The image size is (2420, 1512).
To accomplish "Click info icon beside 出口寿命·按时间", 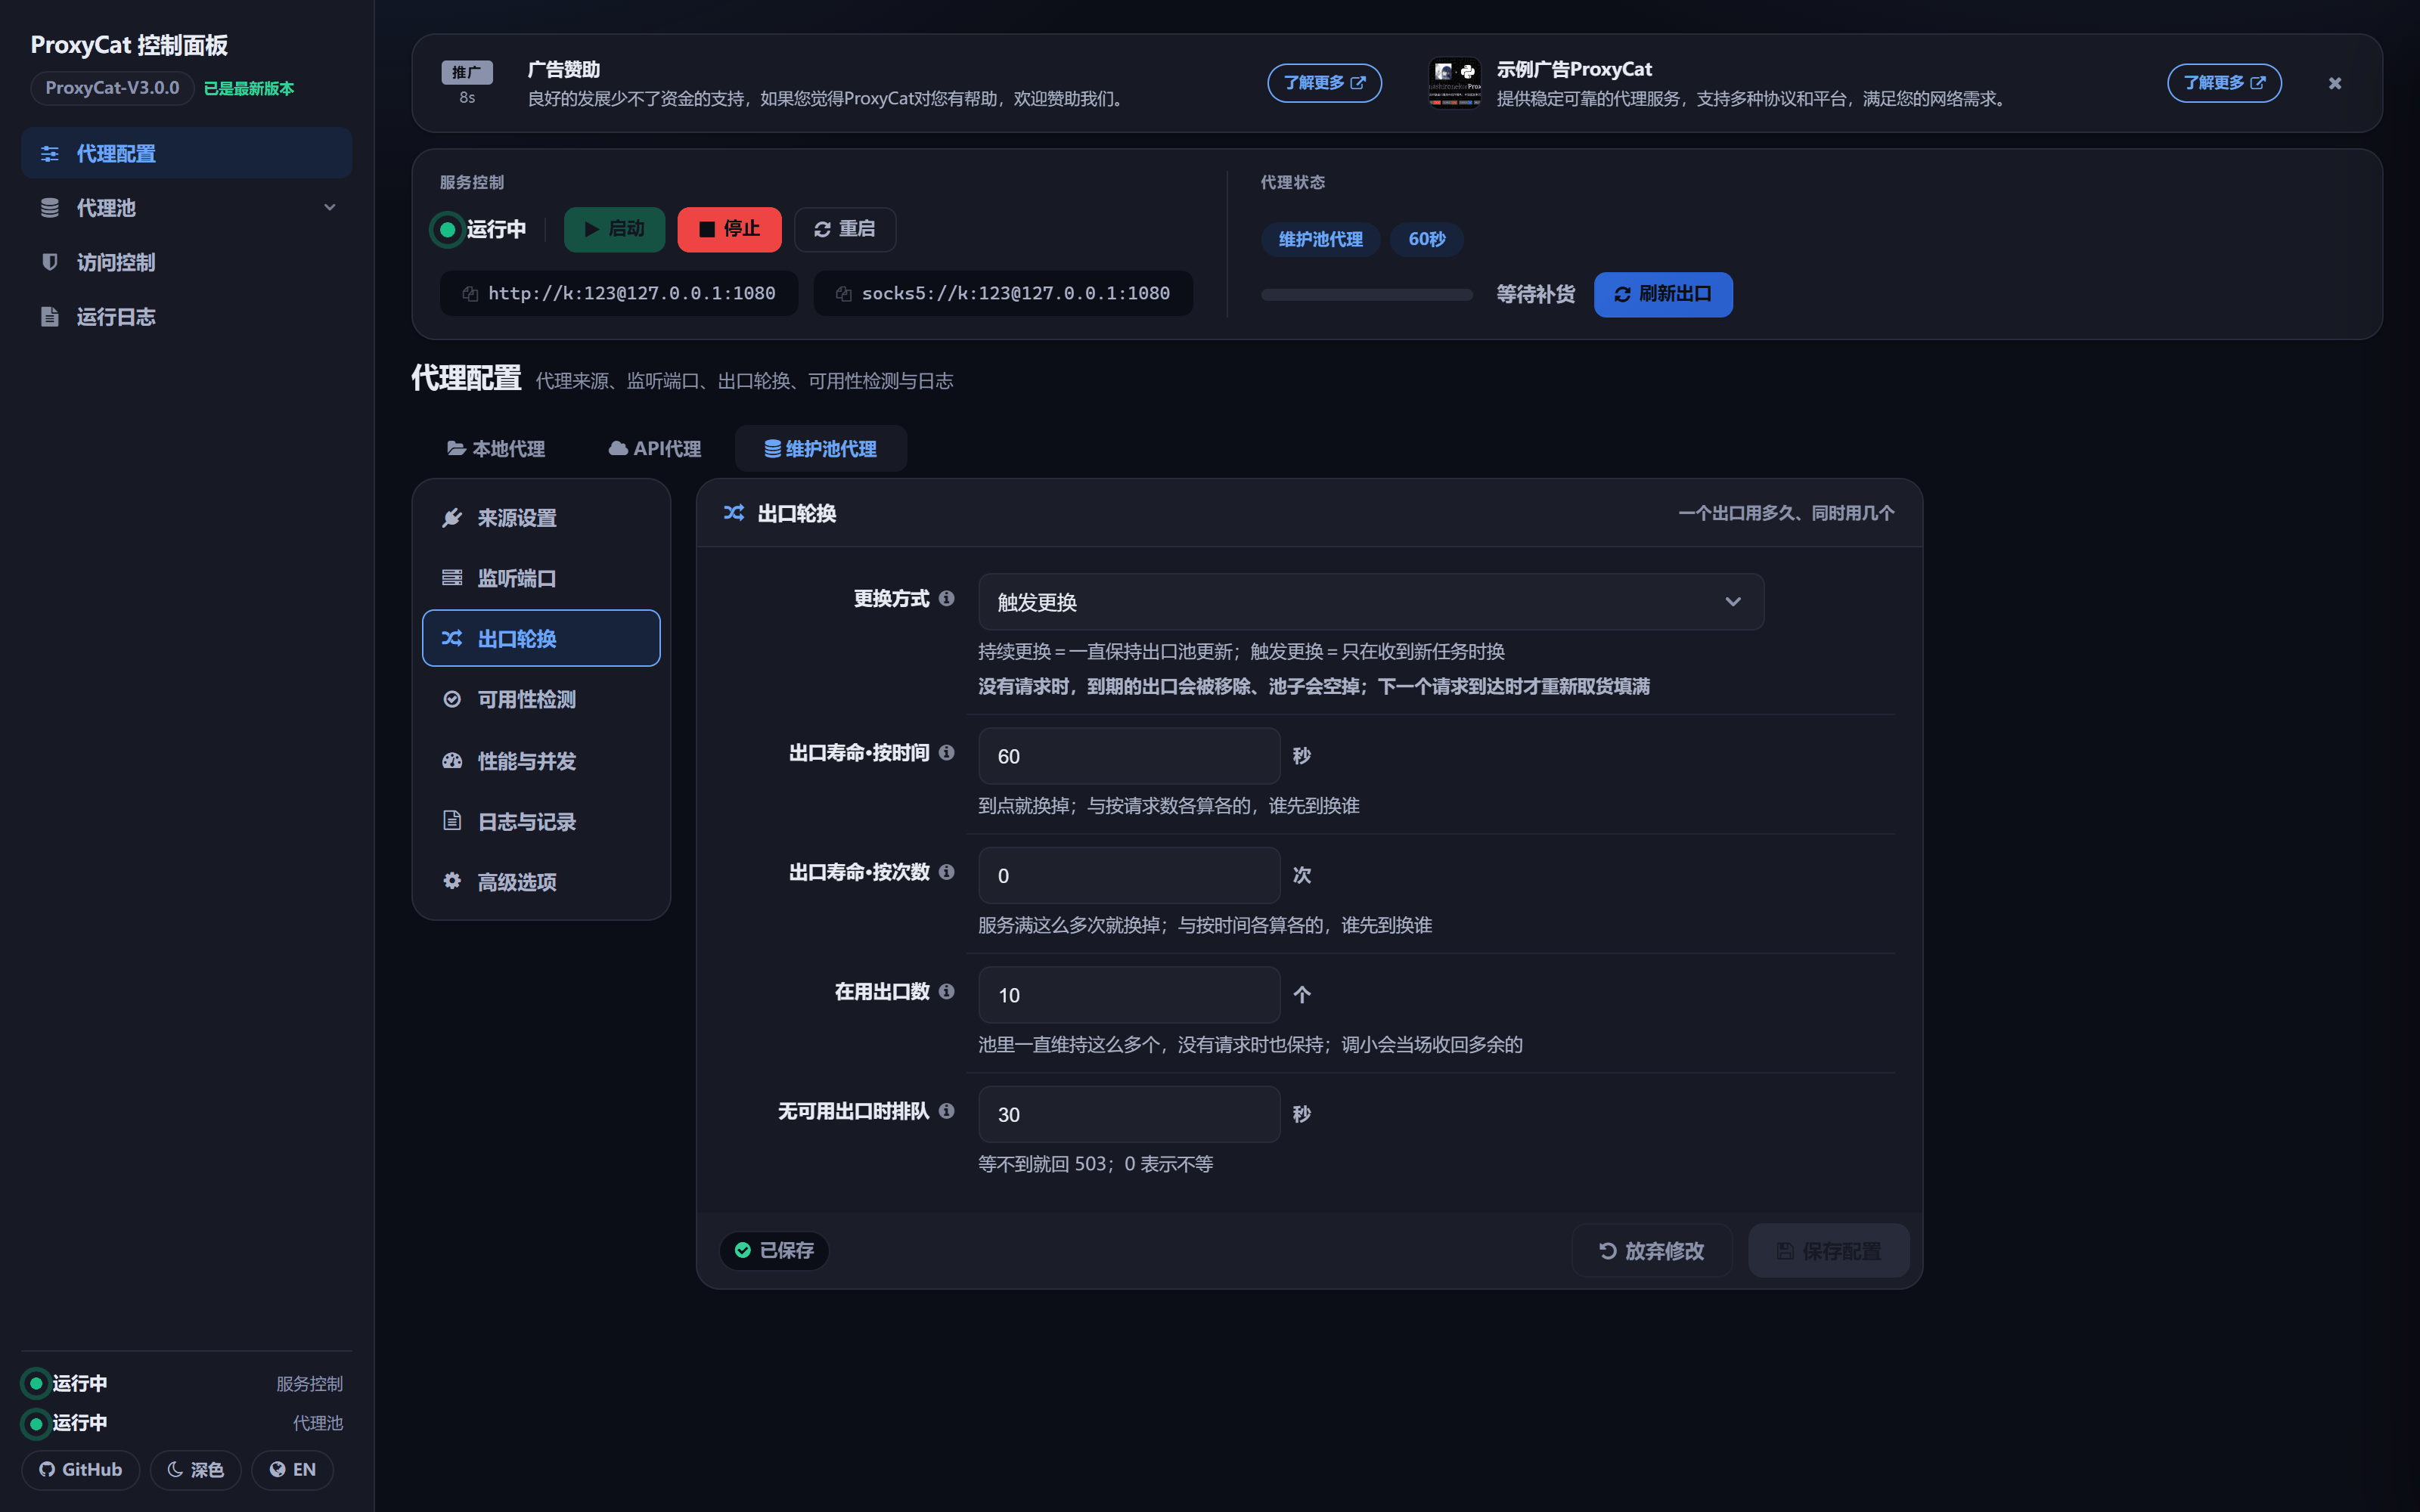I will coord(946,752).
